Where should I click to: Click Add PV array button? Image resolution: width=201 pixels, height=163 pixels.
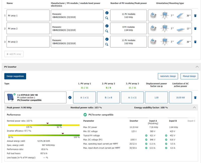click(x=14, y=54)
